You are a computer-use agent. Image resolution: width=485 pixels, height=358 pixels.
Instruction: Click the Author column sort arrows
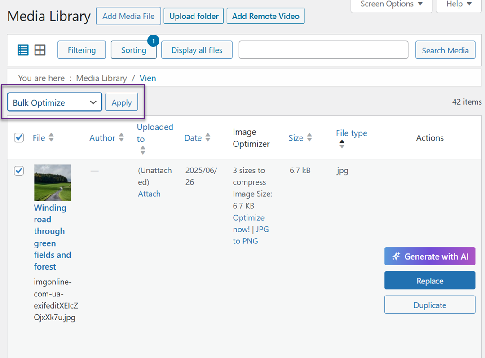point(121,138)
